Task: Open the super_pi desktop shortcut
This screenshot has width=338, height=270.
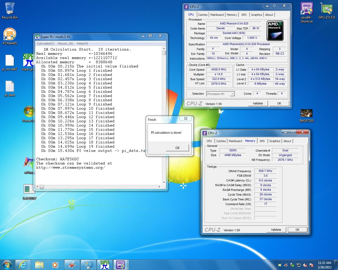Action: [28, 62]
